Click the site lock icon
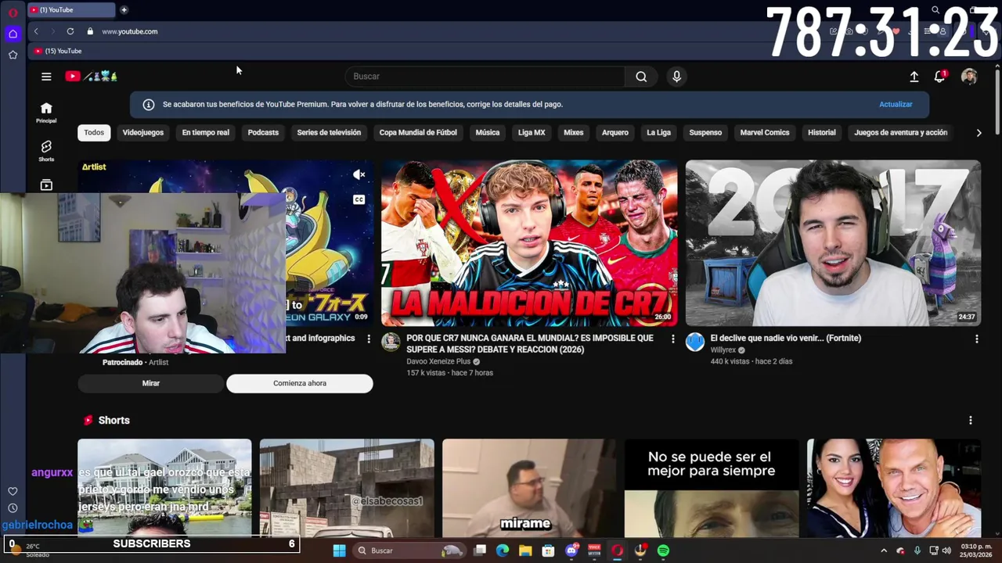Image resolution: width=1002 pixels, height=563 pixels. pyautogui.click(x=90, y=31)
